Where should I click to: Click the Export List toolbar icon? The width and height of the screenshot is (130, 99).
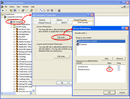click(x=36, y=10)
